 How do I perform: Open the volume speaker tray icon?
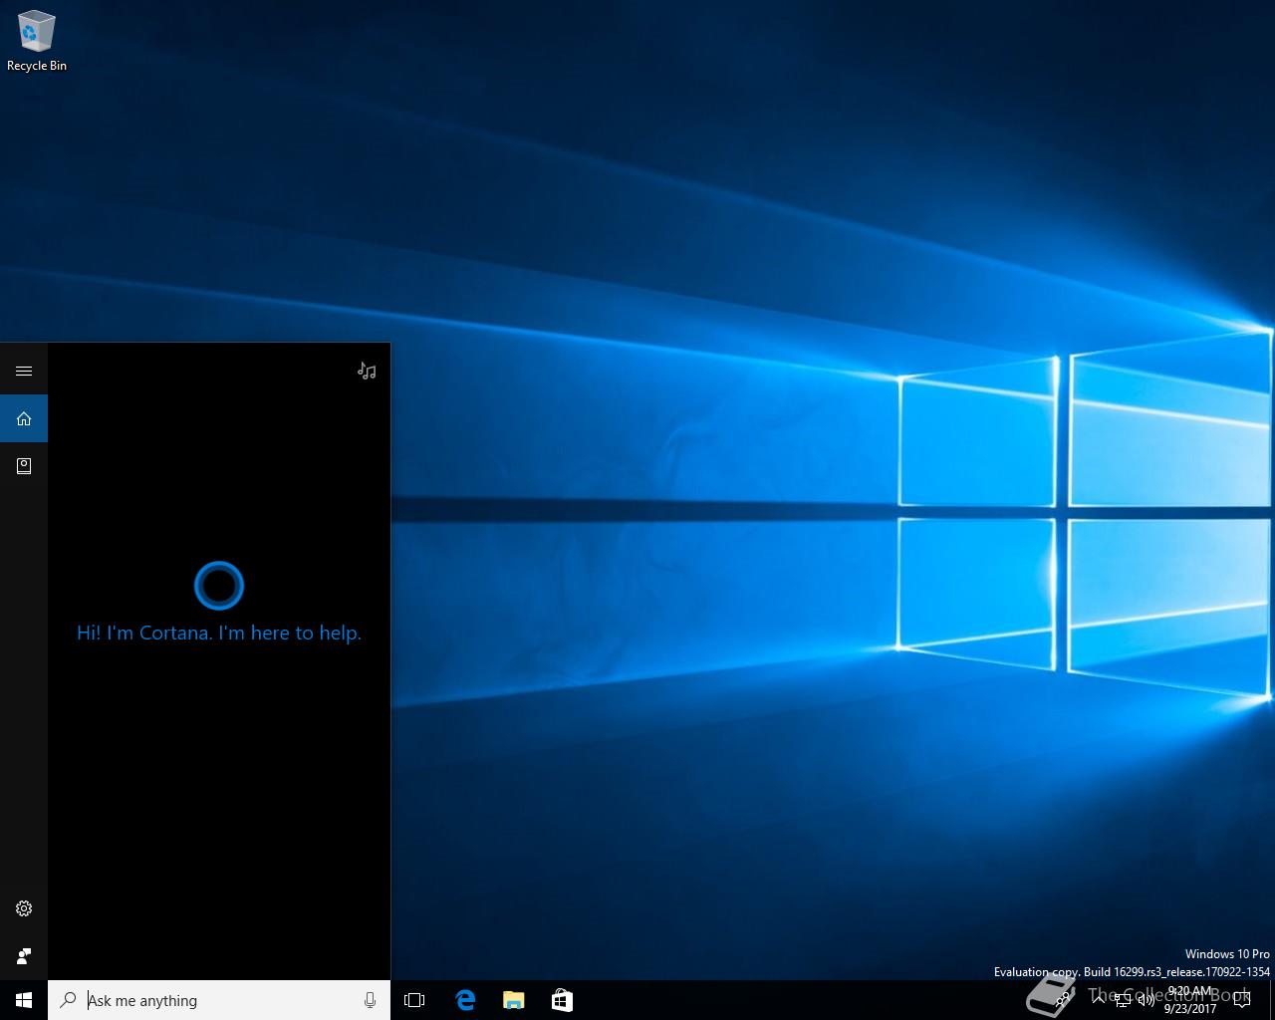(1146, 1000)
